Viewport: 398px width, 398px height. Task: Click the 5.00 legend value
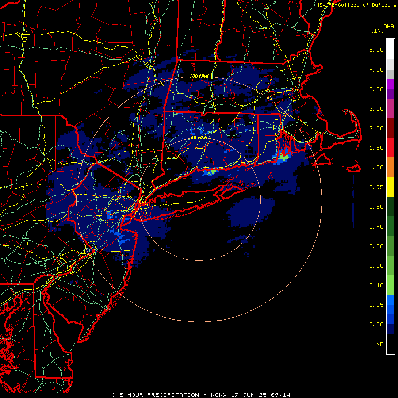pyautogui.click(x=376, y=50)
